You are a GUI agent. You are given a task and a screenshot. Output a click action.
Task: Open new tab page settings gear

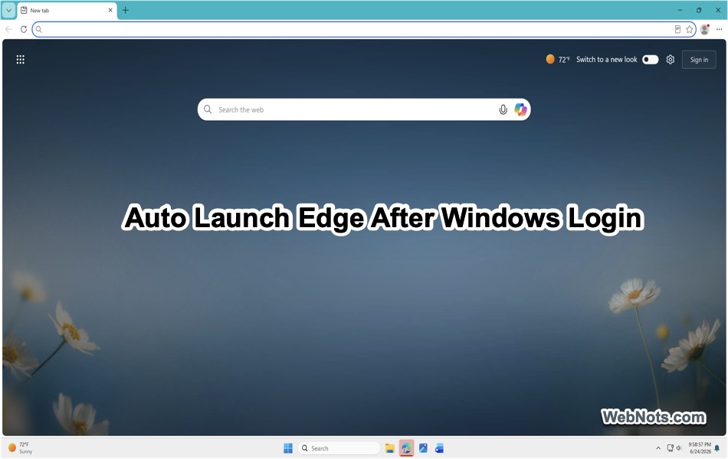(670, 60)
